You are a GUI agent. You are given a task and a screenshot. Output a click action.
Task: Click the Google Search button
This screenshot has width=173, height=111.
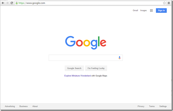coord(74,68)
